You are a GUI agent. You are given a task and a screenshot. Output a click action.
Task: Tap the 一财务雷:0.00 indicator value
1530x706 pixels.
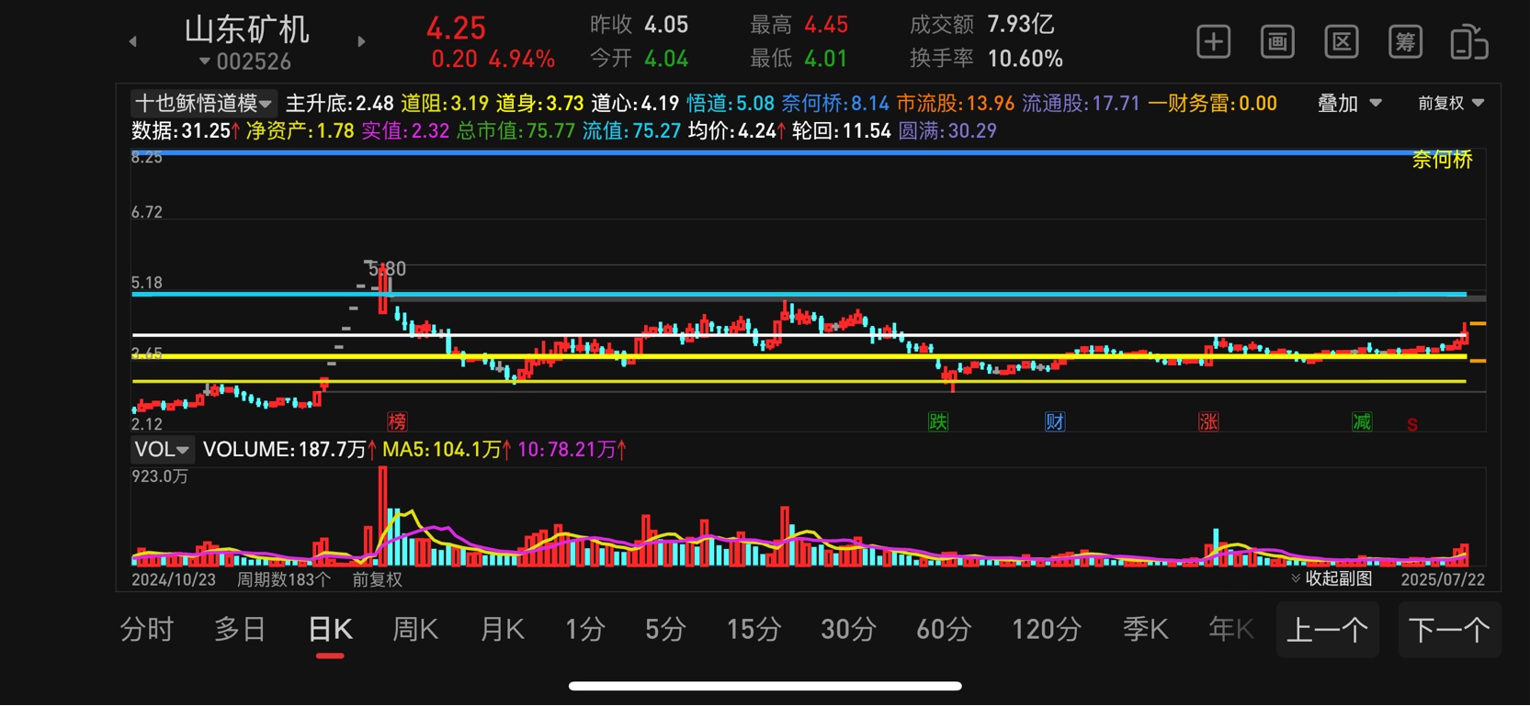(1212, 104)
